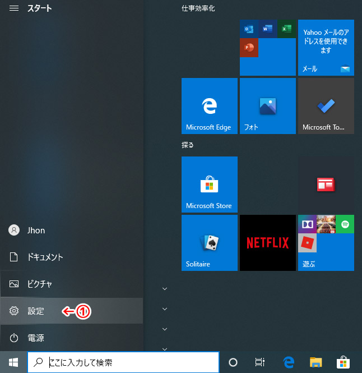
Task: Open ドキュメント from the Start sidebar
Action: [72, 257]
